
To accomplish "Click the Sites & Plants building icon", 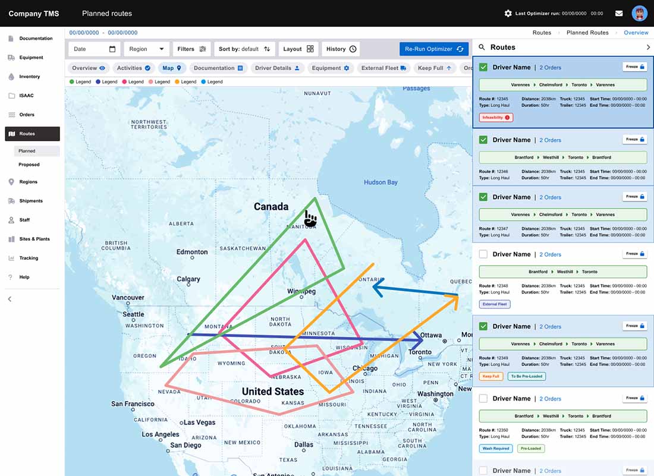I will pos(11,239).
